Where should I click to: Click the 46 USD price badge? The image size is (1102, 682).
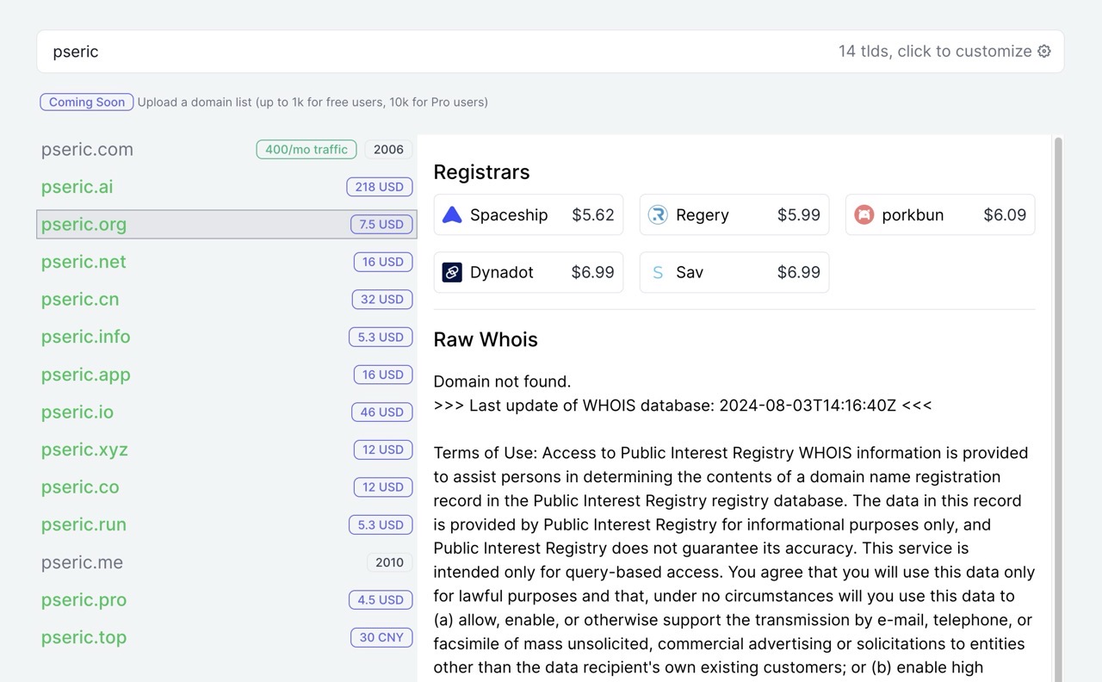click(382, 412)
